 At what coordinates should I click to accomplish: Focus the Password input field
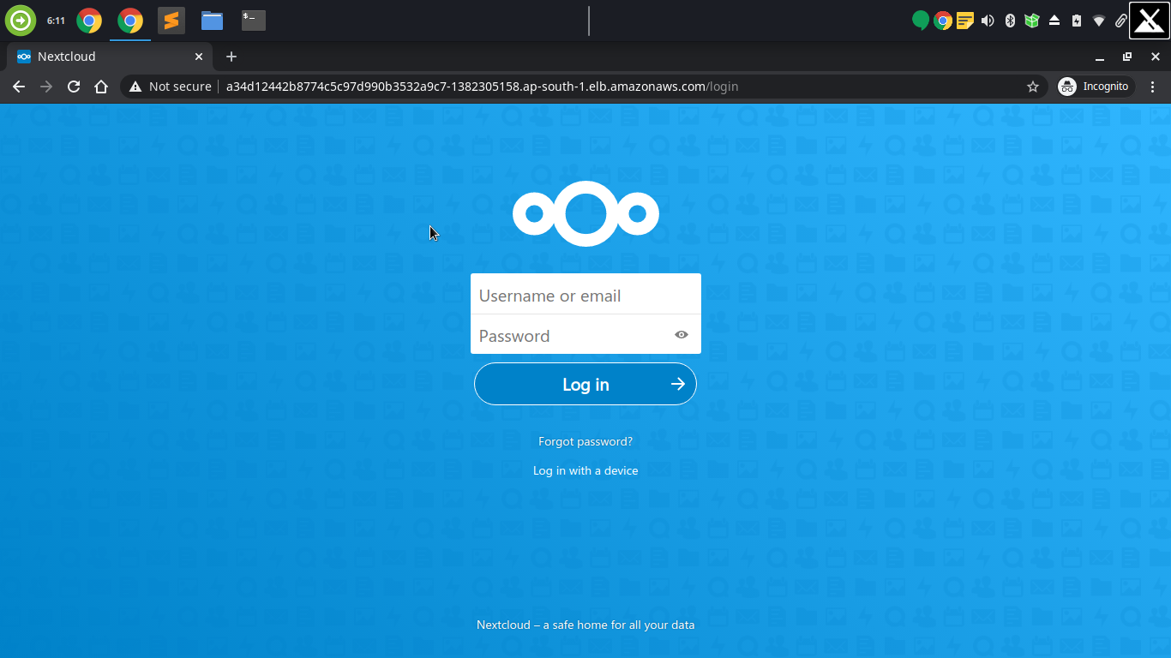click(x=585, y=335)
